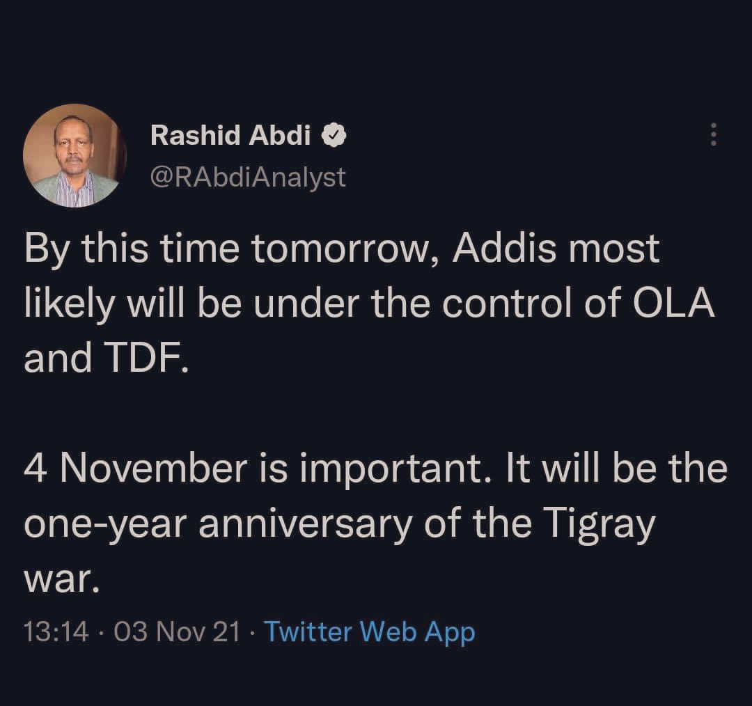752x706 pixels.
Task: Open Rashid Abdi's profile picture
Action: point(75,156)
